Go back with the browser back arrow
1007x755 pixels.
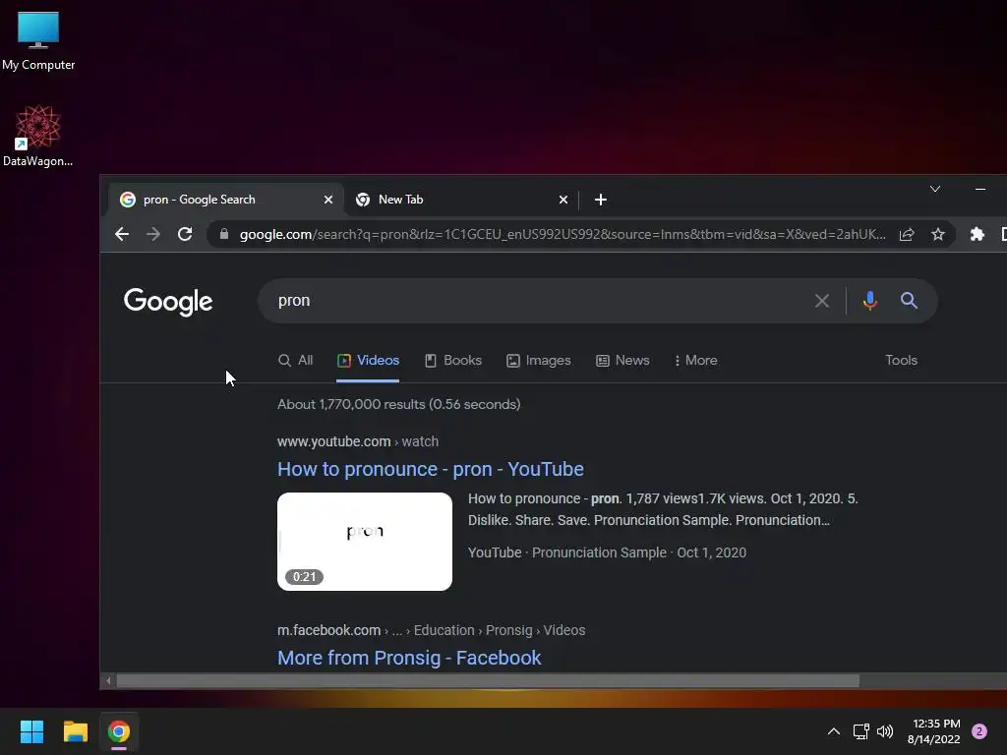122,234
